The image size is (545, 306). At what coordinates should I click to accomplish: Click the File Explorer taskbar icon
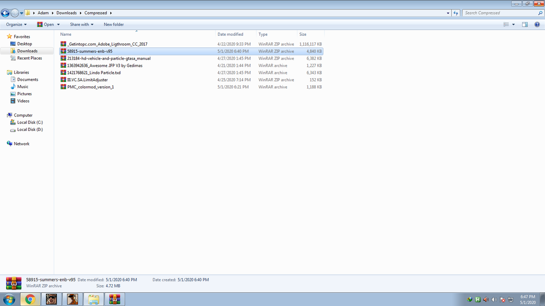click(94, 300)
